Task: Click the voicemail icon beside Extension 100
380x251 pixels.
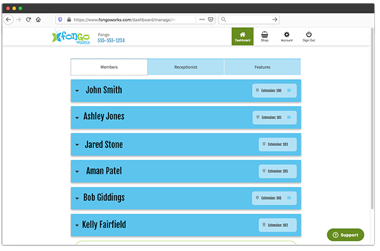Action: [289, 91]
